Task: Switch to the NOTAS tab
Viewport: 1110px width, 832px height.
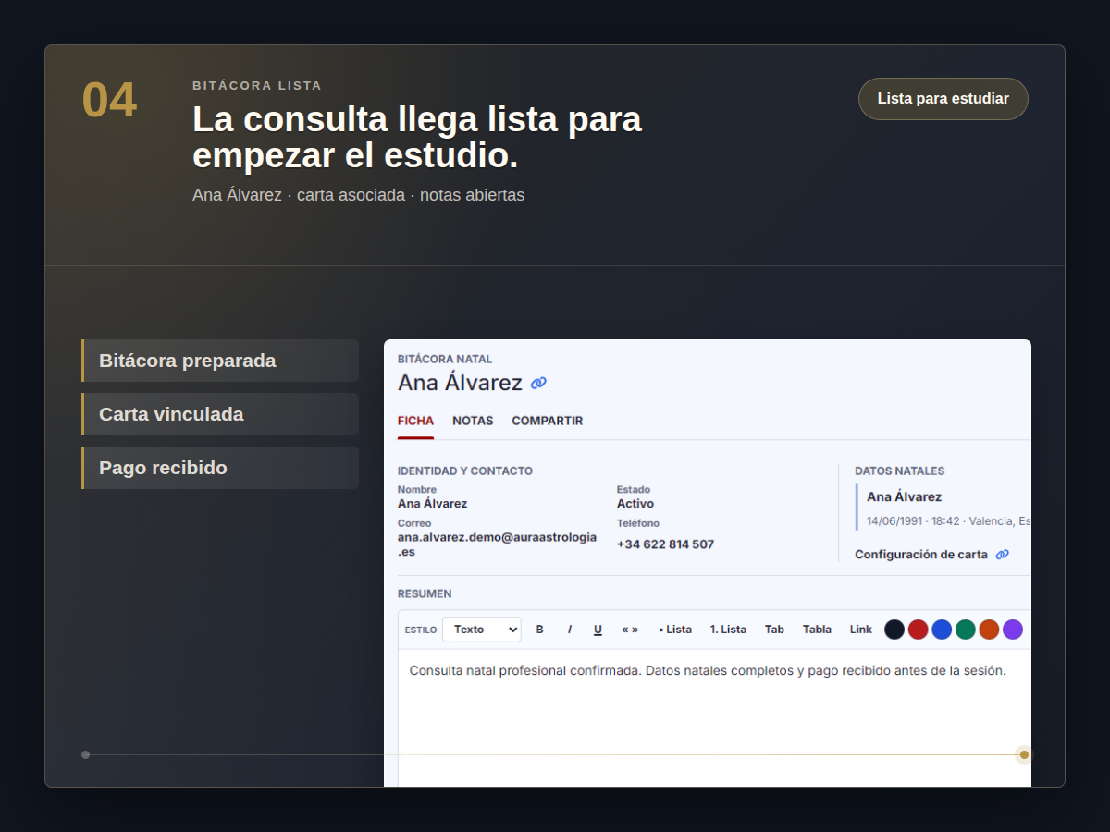Action: click(x=473, y=421)
